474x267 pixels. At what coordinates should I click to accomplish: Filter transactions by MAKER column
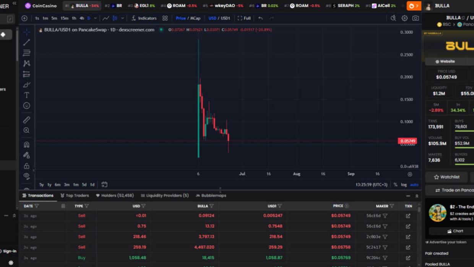coord(392,206)
